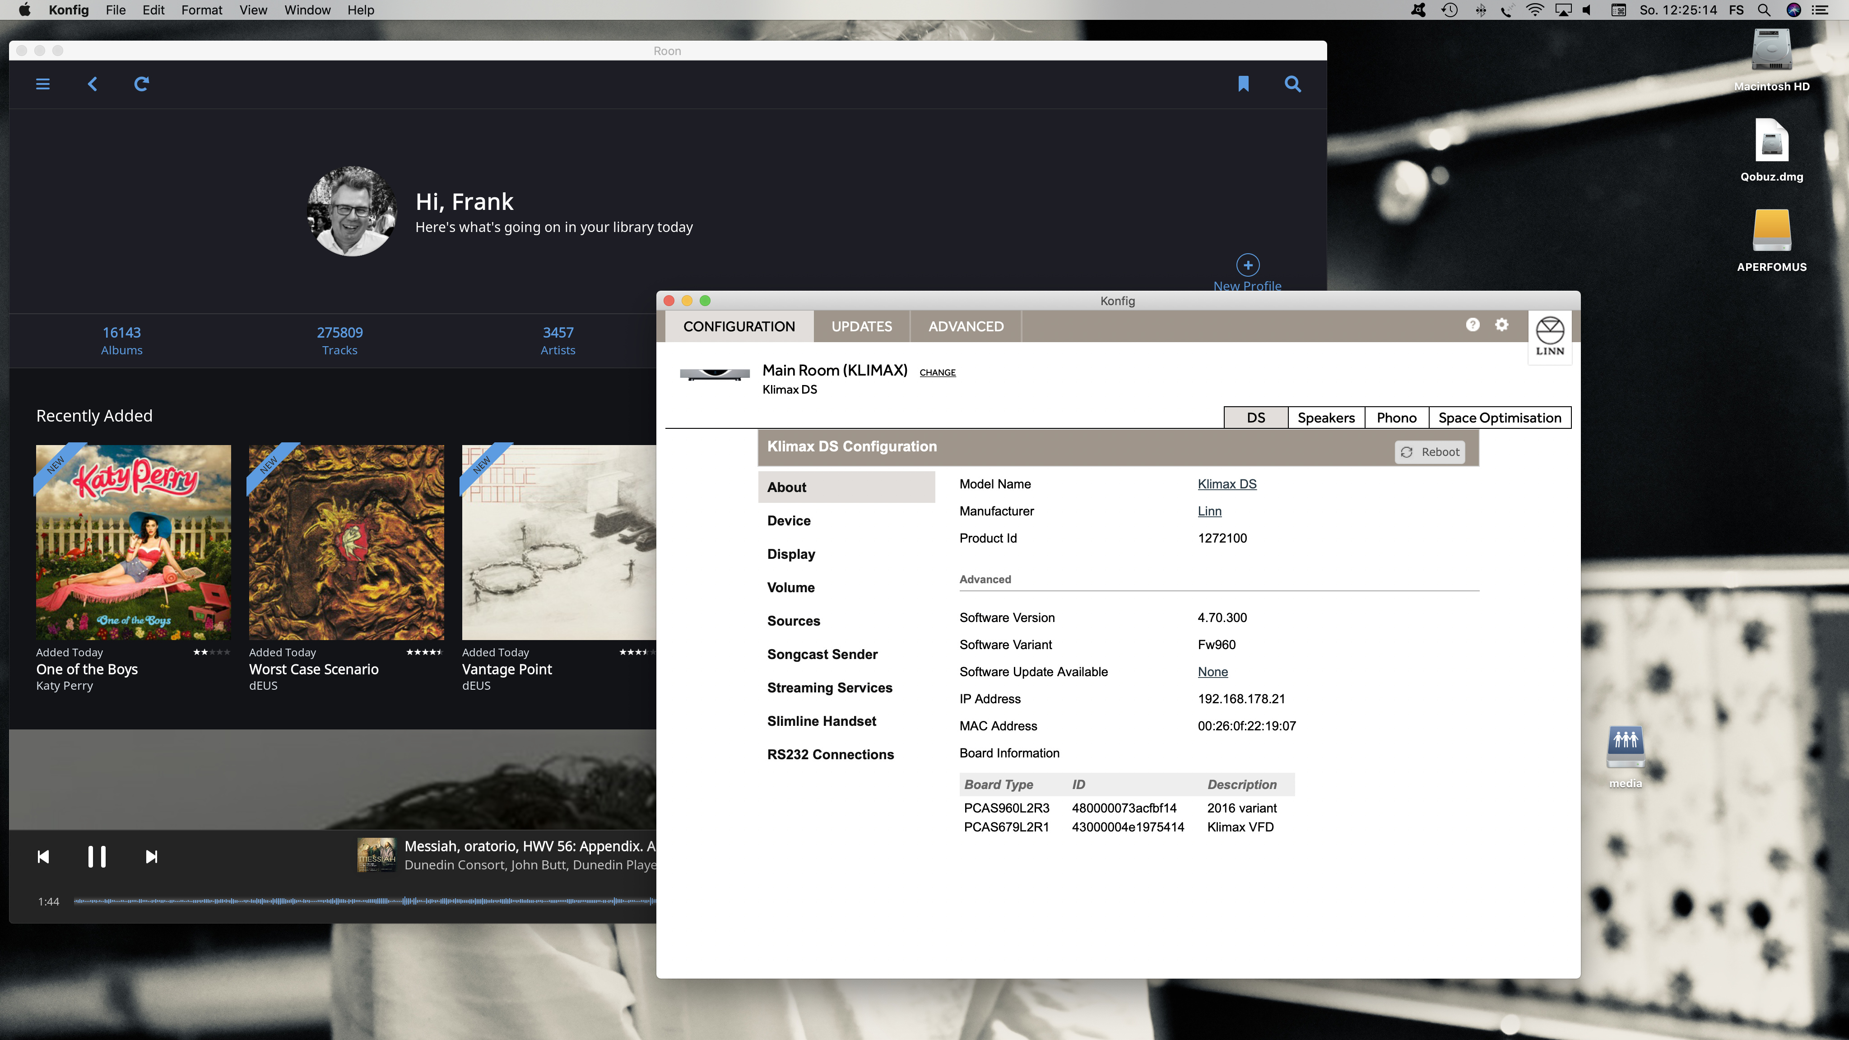Screen dimensions: 1849x1040
Task: Select media network share icon
Action: click(x=1625, y=747)
